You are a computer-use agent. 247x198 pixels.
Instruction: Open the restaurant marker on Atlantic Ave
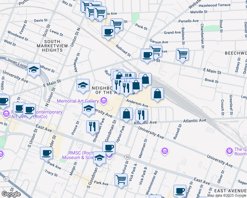(141, 115)
